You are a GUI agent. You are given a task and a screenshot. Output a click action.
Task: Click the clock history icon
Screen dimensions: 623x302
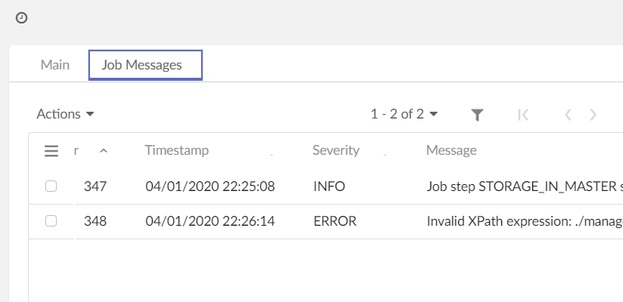click(21, 17)
